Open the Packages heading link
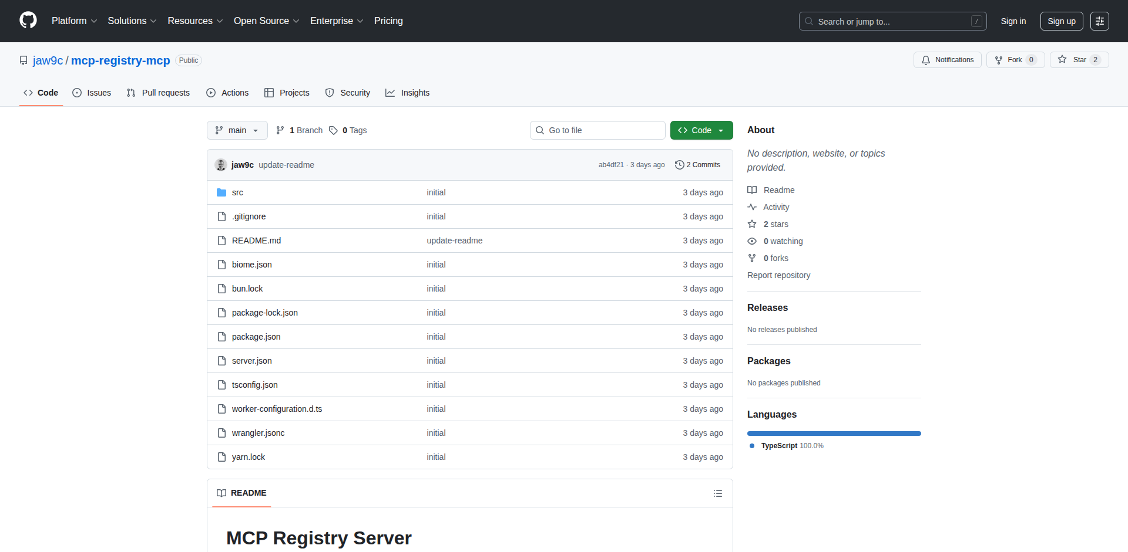 click(768, 361)
